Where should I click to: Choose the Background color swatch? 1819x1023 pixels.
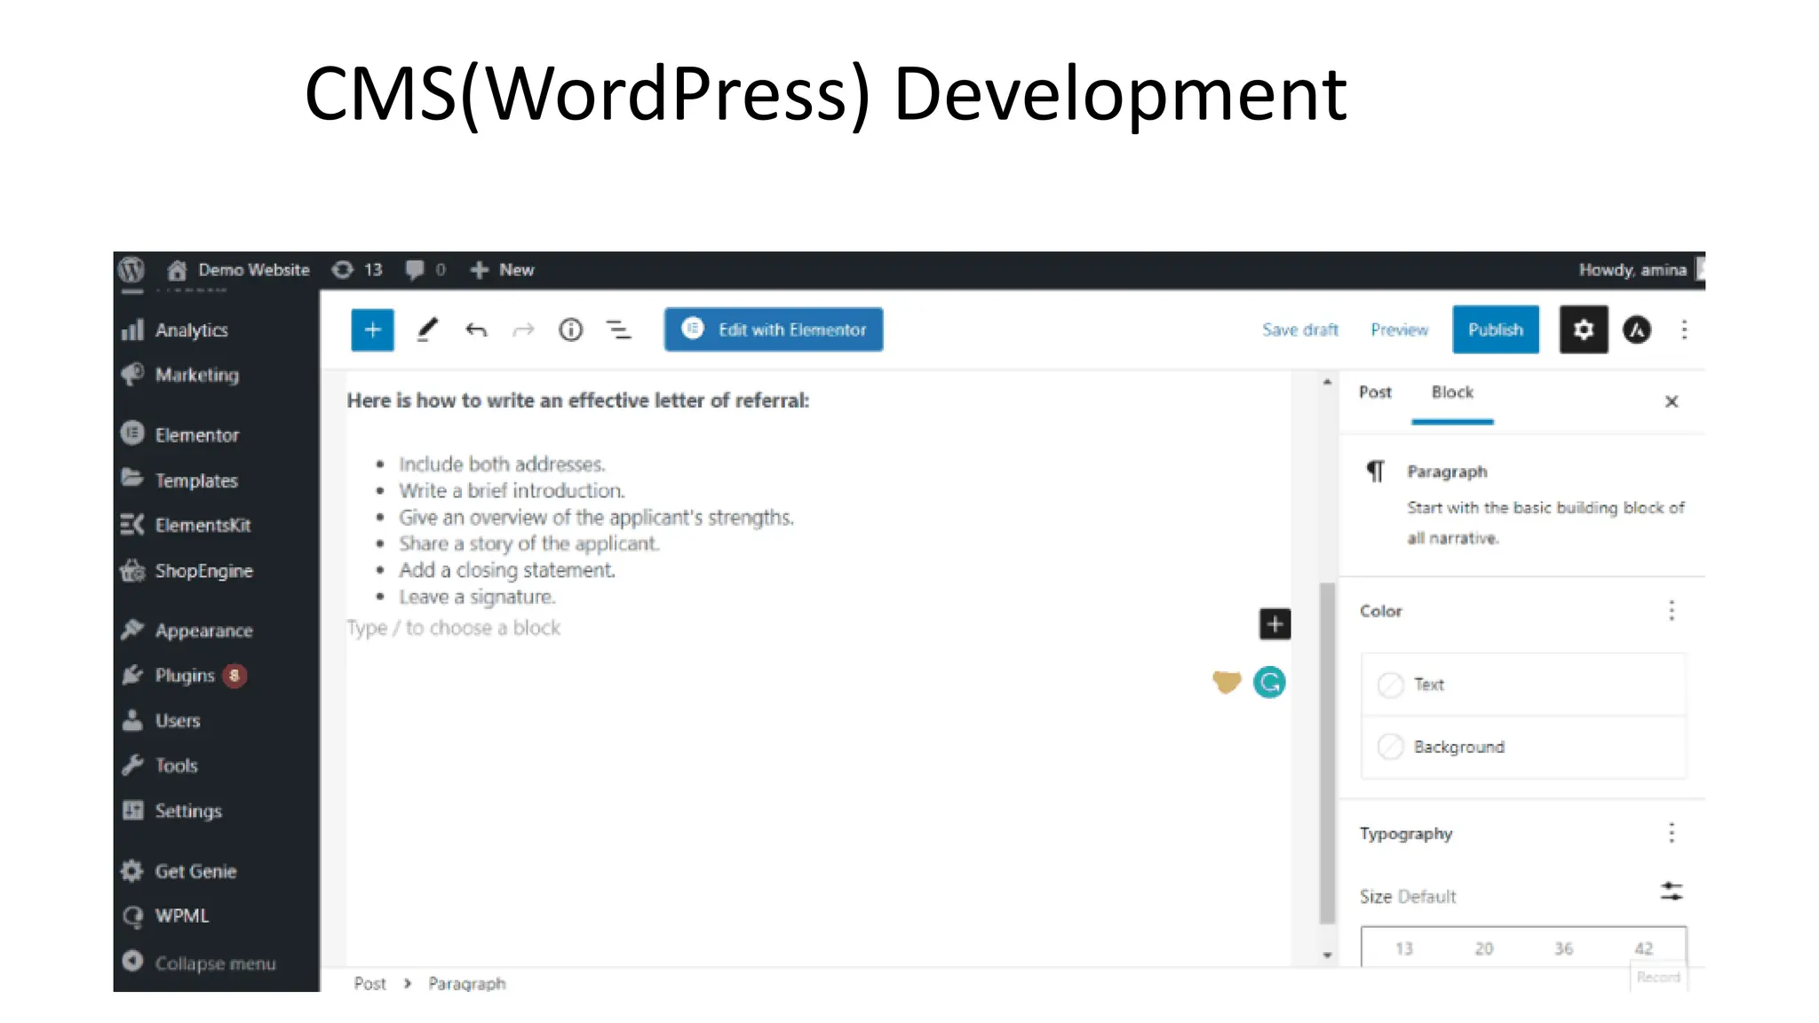[1523, 747]
